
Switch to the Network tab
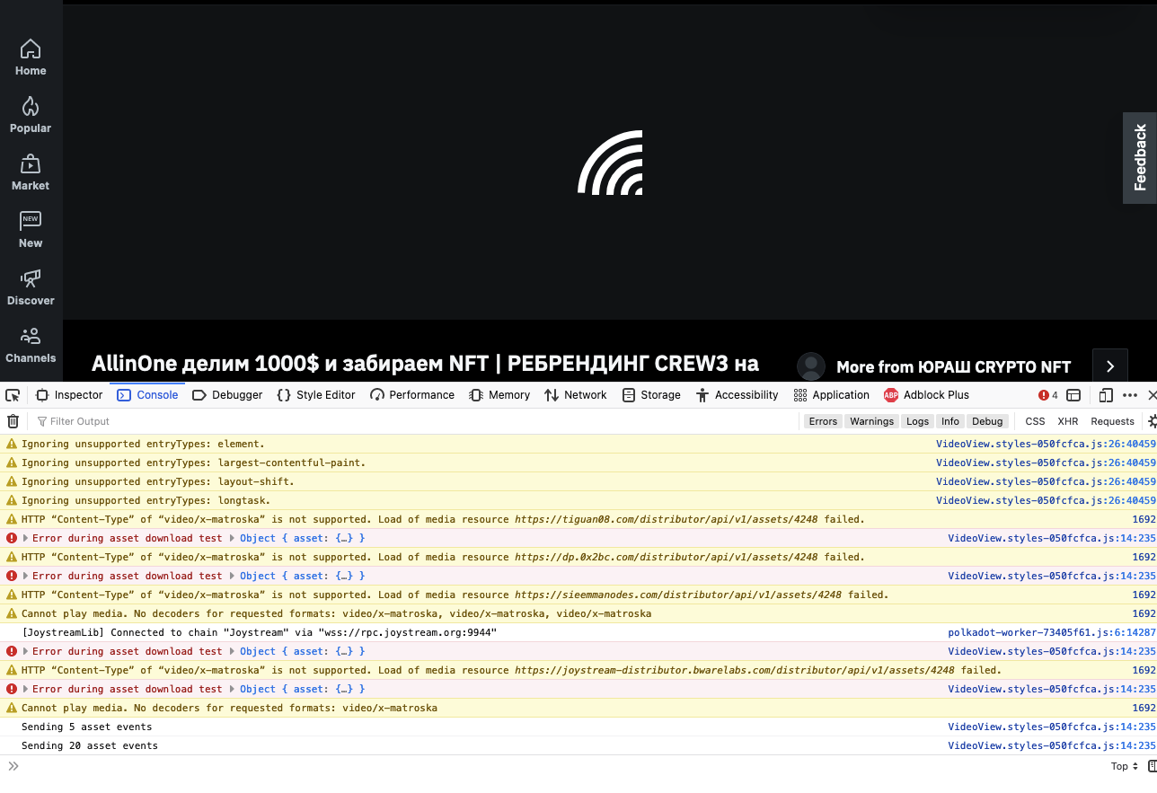(575, 395)
